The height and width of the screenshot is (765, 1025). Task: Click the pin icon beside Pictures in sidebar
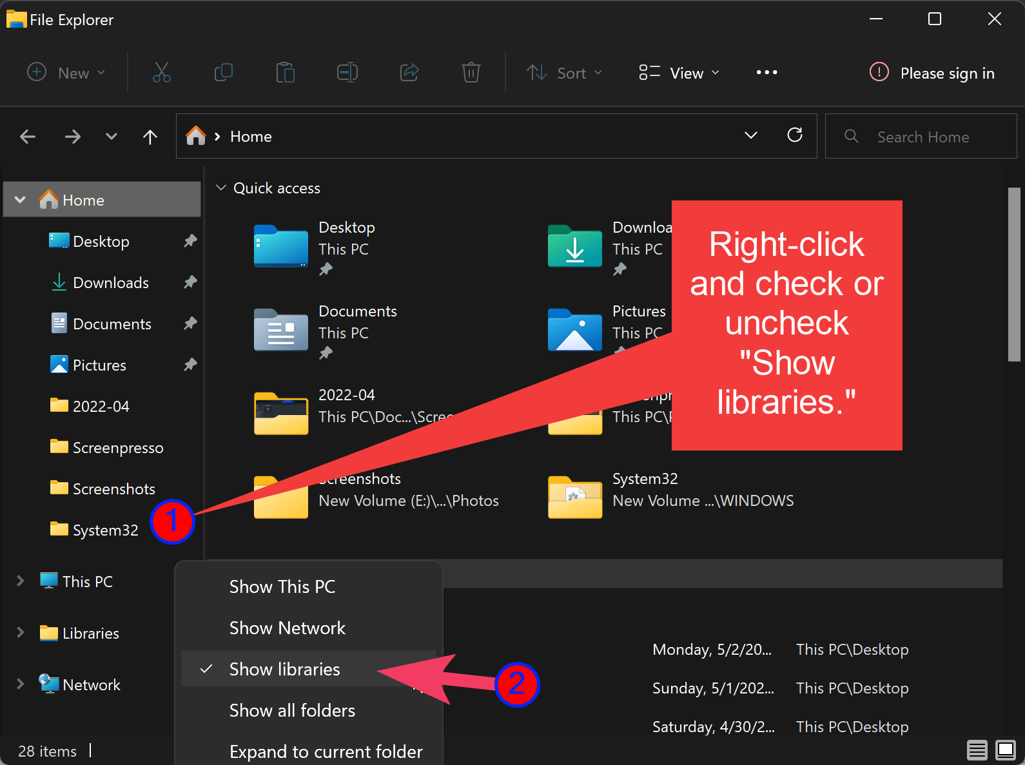pyautogui.click(x=190, y=365)
